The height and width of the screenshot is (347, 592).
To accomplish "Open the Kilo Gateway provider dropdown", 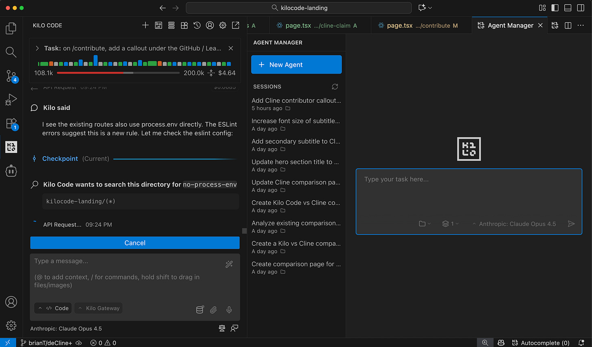I will [x=98, y=308].
